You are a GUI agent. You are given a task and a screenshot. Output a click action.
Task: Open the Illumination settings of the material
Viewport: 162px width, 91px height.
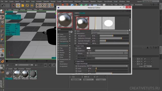(x=64, y=64)
